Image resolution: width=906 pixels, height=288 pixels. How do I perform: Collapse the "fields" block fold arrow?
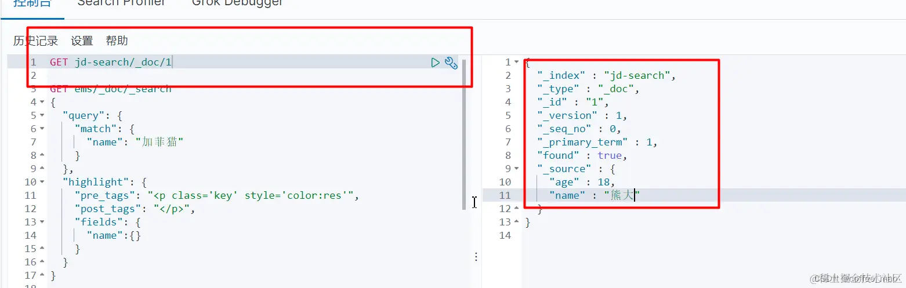point(42,223)
